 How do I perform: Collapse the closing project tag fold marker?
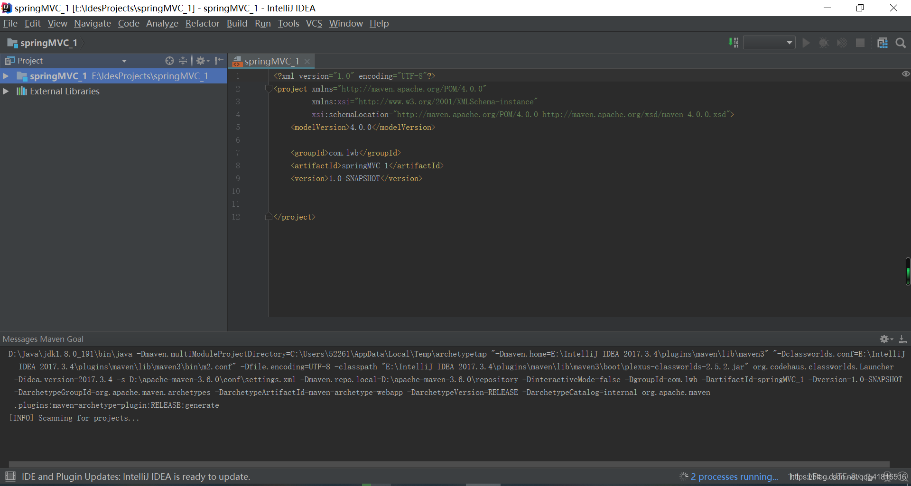coord(269,217)
